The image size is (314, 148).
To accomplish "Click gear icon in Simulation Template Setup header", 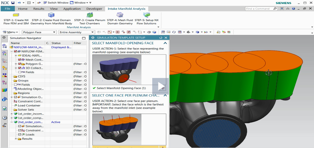I will pos(93,38).
